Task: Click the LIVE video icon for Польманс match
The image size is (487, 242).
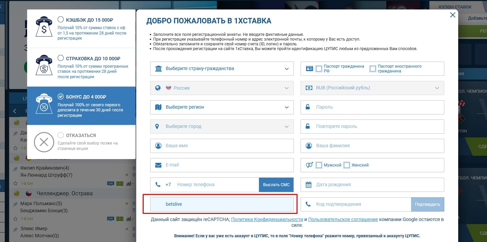Action: [x=110, y=219]
